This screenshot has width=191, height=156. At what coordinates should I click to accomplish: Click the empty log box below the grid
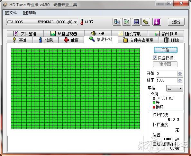(75, 144)
